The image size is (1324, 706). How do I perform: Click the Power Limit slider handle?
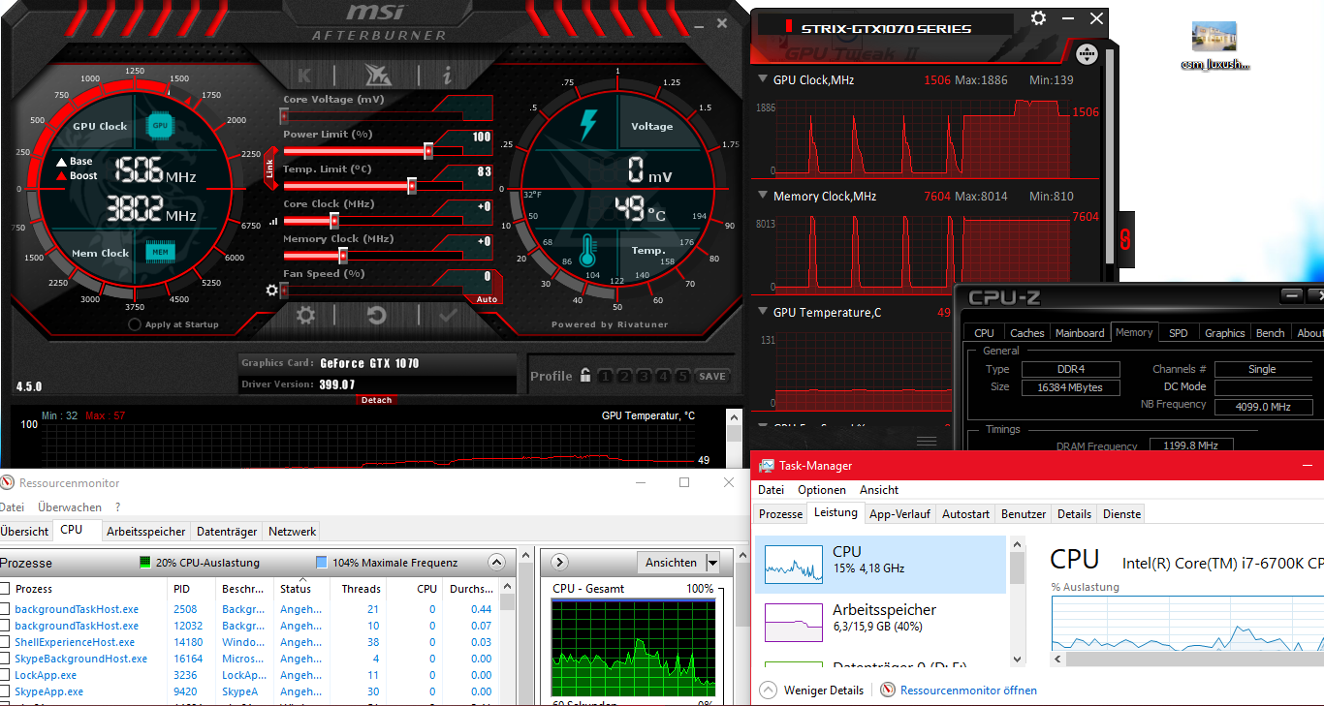click(428, 151)
